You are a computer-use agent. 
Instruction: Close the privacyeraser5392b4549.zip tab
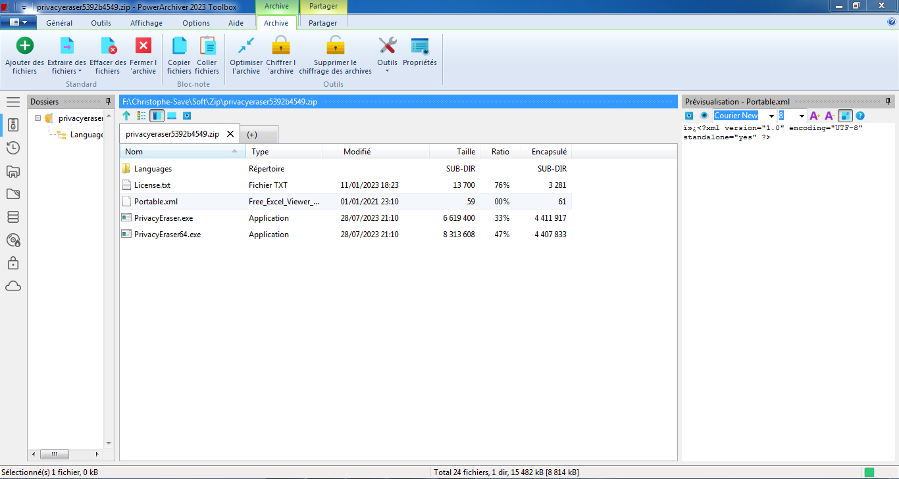[230, 134]
